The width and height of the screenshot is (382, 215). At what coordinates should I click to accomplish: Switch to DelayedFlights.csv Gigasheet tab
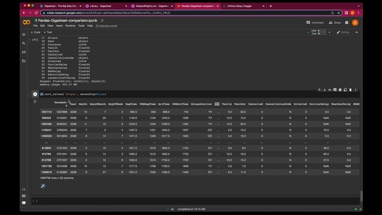pyautogui.click(x=152, y=6)
